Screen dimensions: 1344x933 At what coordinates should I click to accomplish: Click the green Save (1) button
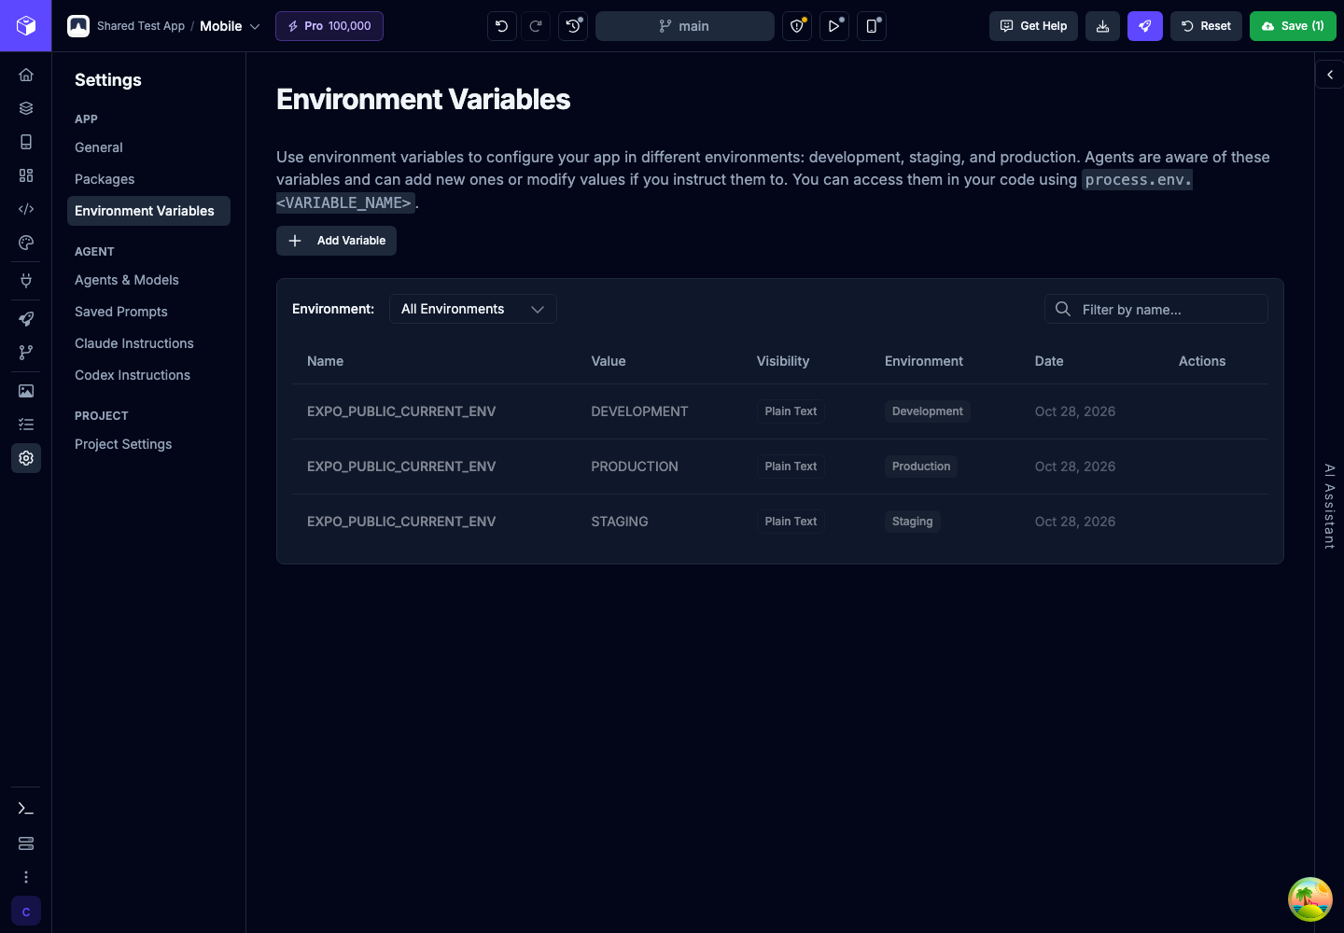pyautogui.click(x=1293, y=26)
